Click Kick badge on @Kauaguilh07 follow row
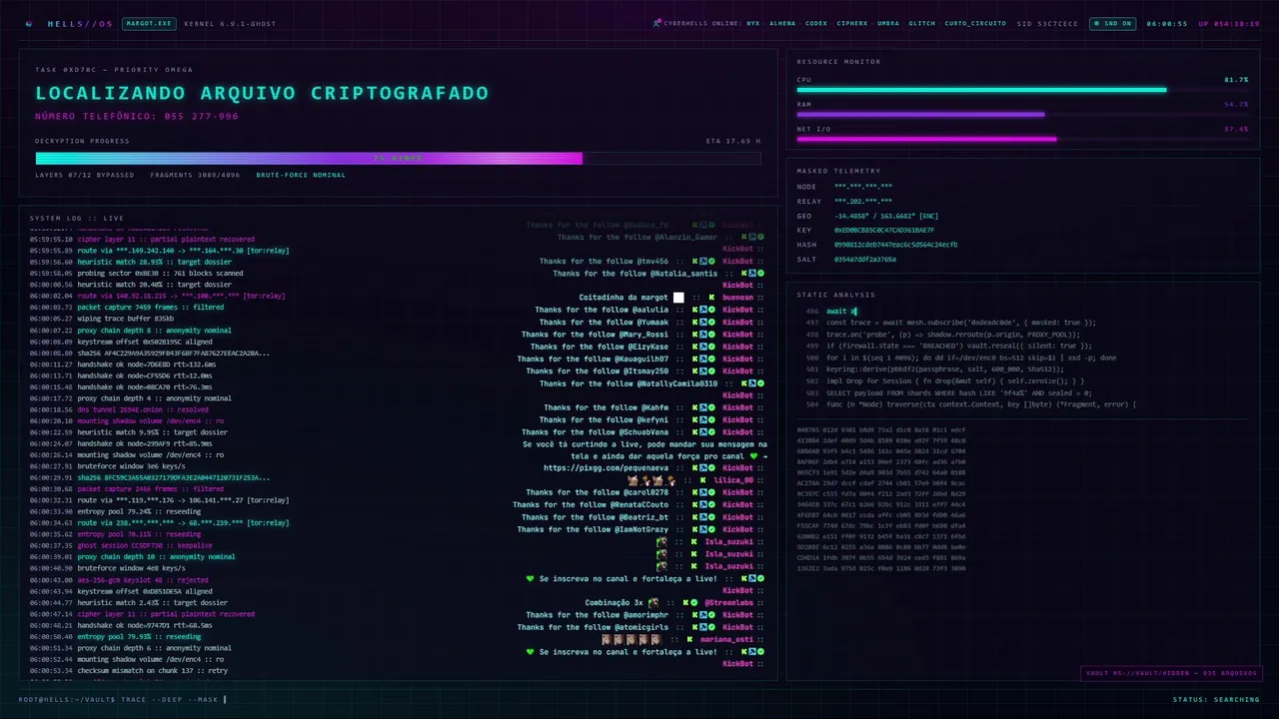The image size is (1279, 719). point(695,359)
